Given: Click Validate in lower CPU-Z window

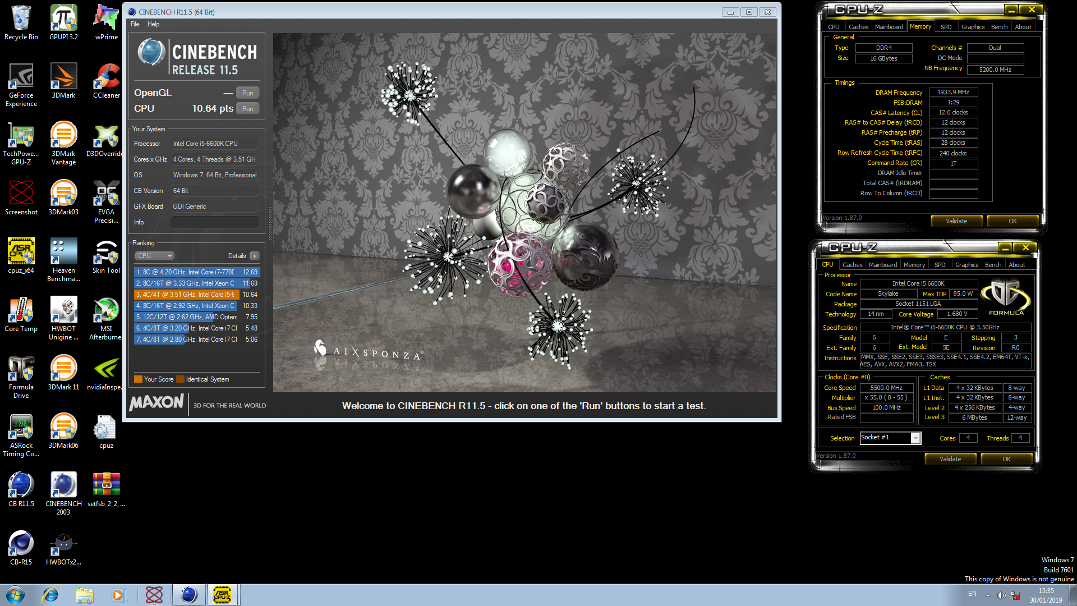Looking at the screenshot, I should pyautogui.click(x=950, y=459).
